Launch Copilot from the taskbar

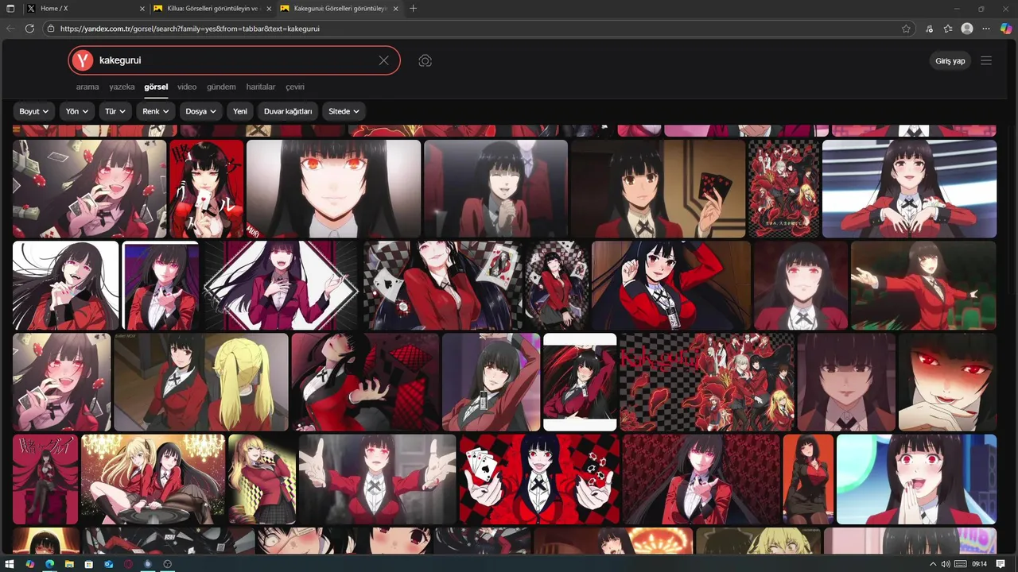(x=30, y=564)
